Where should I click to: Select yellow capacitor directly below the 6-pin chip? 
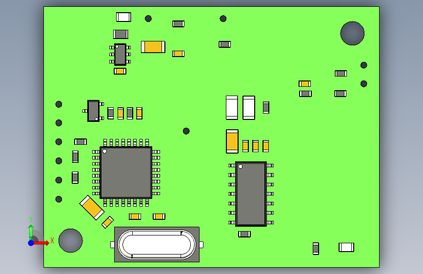[120, 71]
